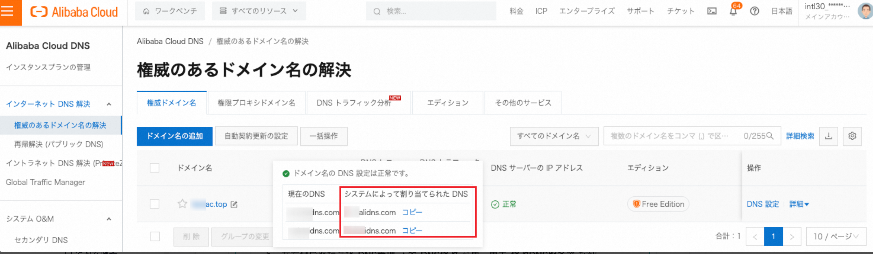This screenshot has width=873, height=254.
Task: Open すべてのリソース dropdown
Action: [x=259, y=11]
